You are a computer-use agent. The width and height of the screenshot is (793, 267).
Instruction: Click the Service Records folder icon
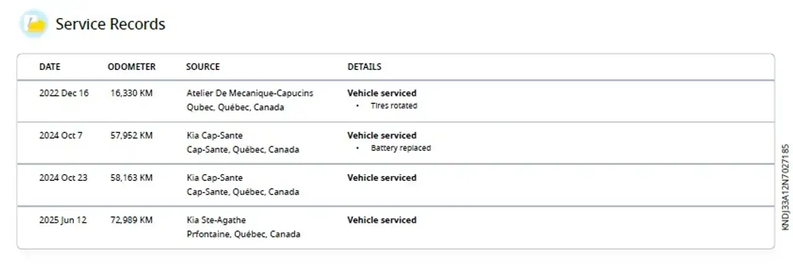[x=33, y=24]
